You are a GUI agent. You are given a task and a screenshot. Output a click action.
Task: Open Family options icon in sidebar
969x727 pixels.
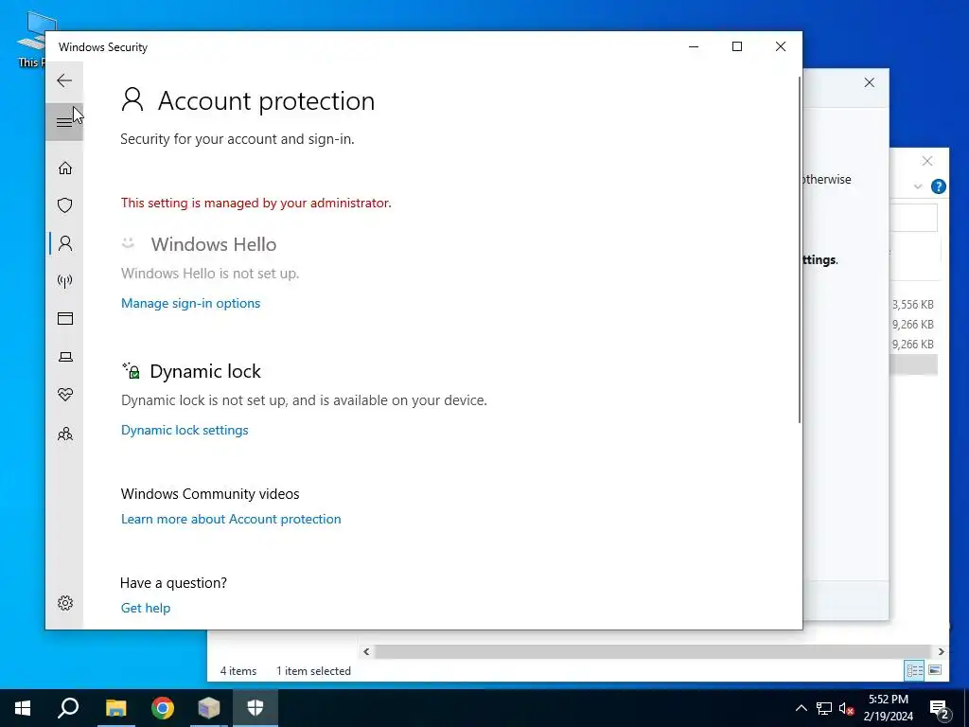[x=65, y=434]
